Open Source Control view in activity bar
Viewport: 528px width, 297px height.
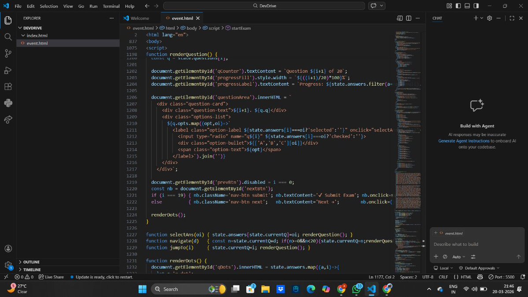[x=8, y=54]
